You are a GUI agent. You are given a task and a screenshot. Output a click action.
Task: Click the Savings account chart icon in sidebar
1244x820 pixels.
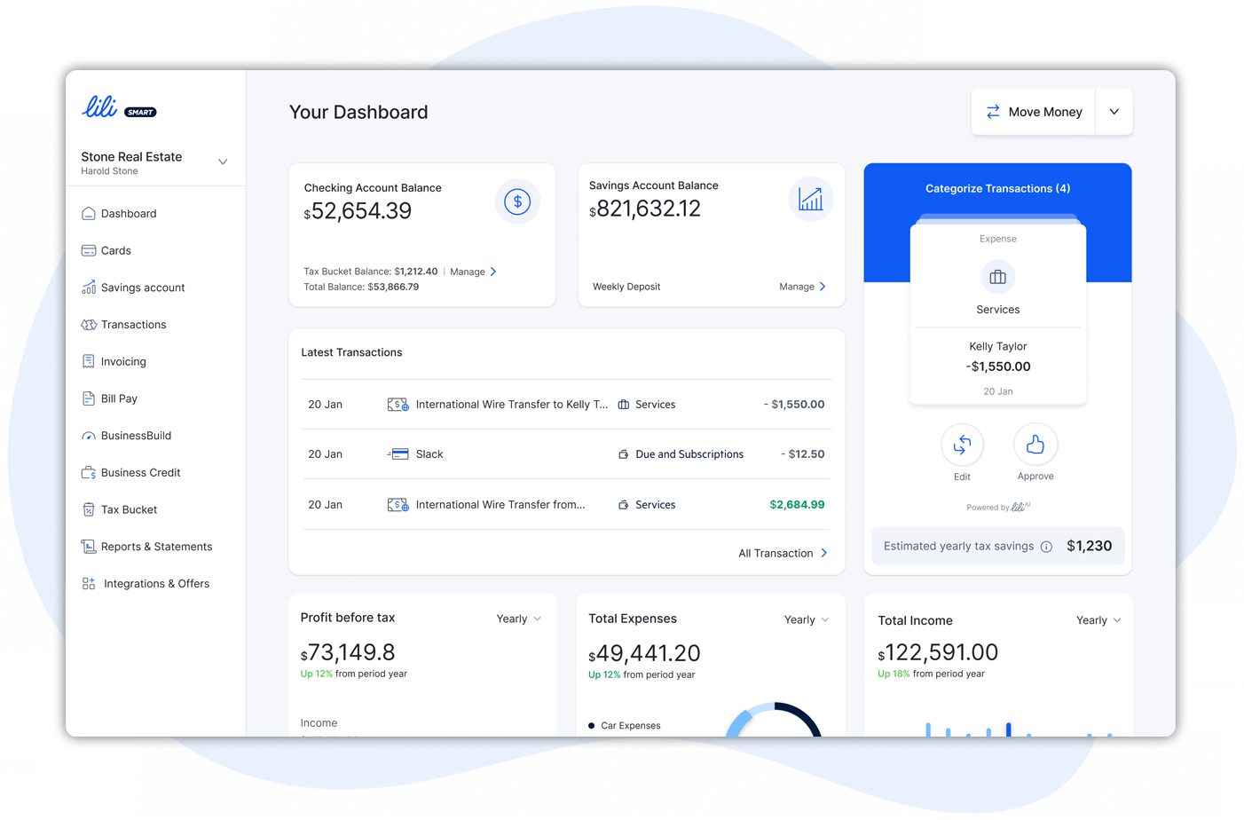pos(89,288)
